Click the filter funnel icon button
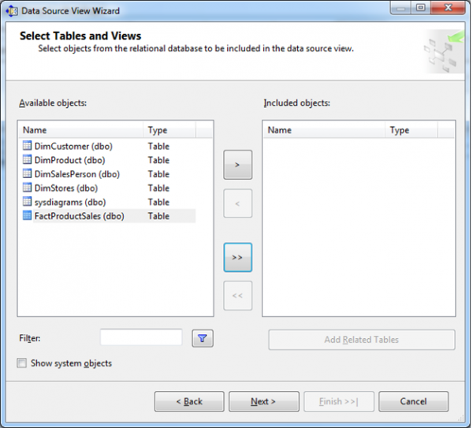 [203, 338]
